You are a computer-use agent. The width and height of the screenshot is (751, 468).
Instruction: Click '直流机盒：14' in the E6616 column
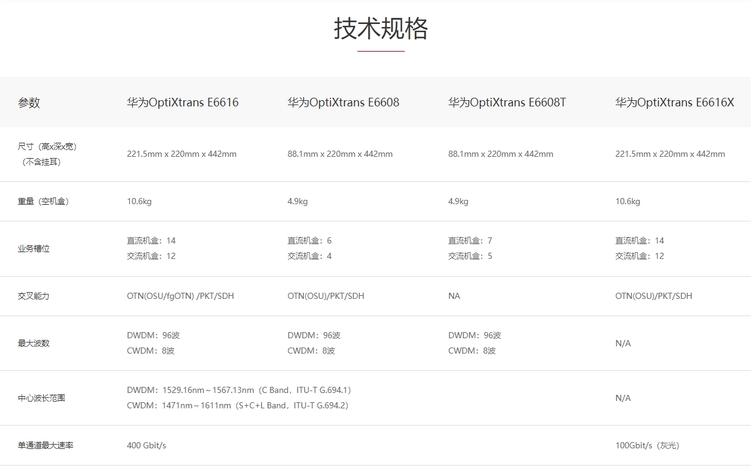point(151,241)
